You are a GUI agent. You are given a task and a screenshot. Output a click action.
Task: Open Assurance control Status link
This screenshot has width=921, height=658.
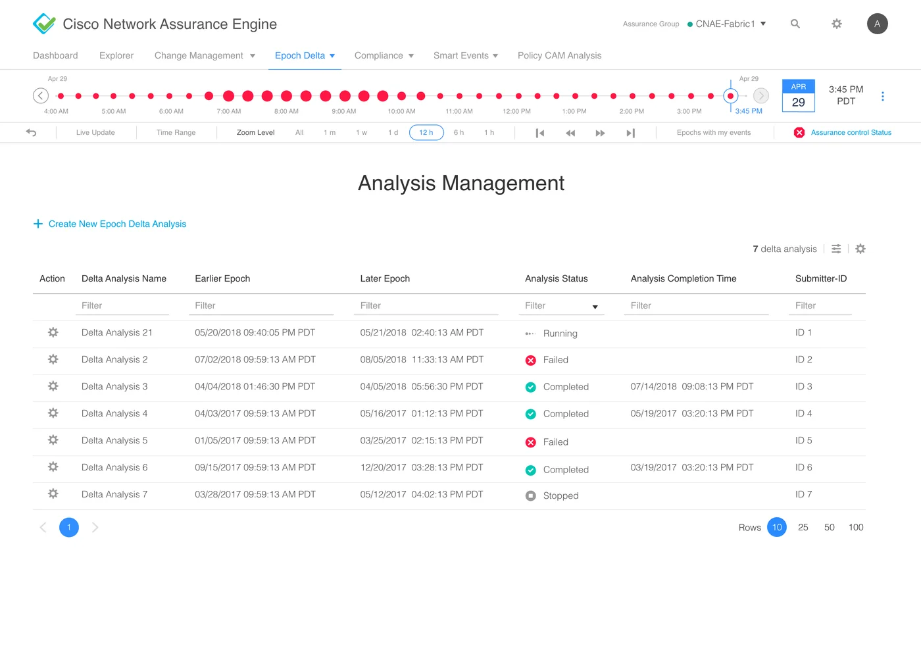click(x=851, y=132)
